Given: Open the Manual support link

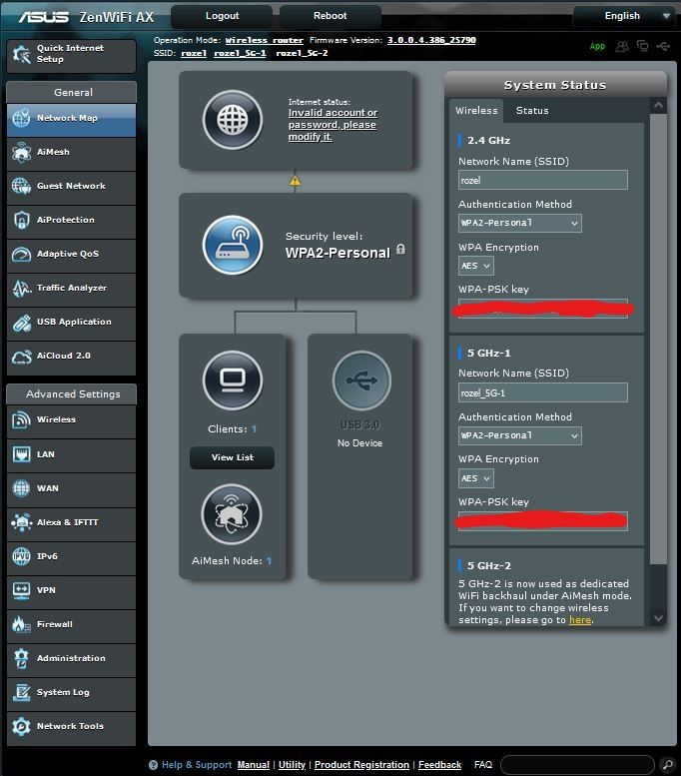Looking at the screenshot, I should 254,765.
